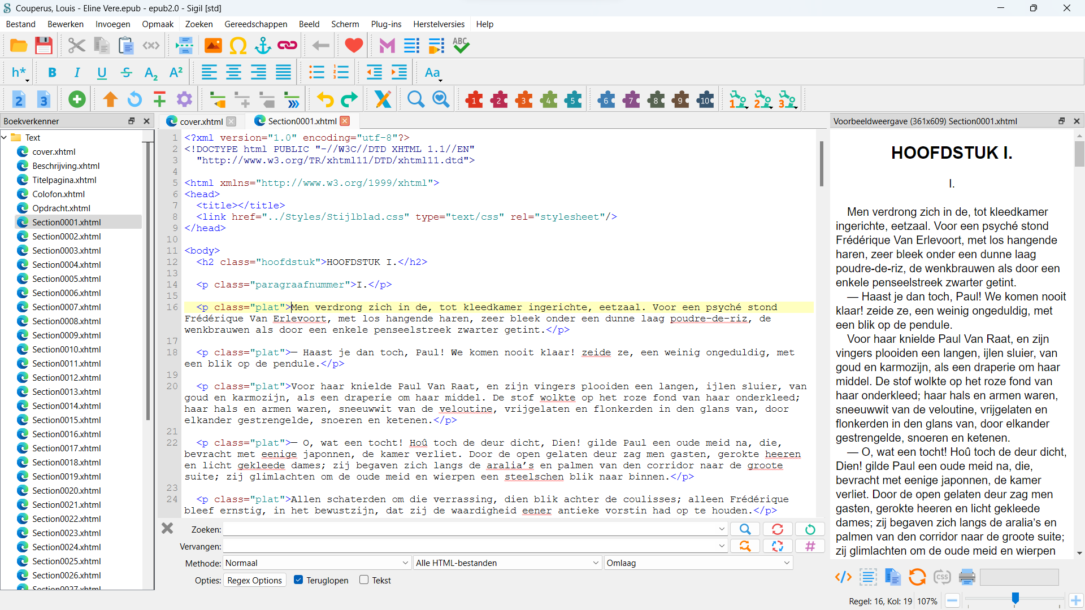Insert a numbered list
Viewport: 1085px width, 610px height.
click(341, 72)
